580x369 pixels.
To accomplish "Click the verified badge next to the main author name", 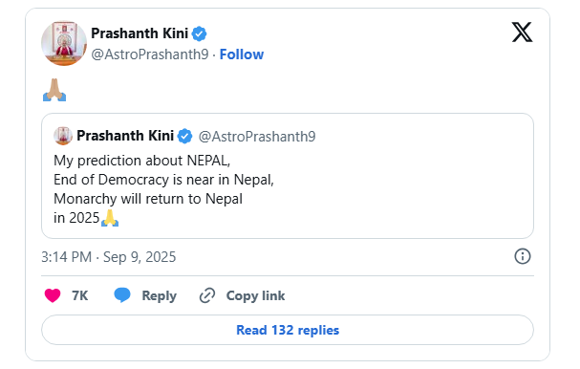I will 199,33.
